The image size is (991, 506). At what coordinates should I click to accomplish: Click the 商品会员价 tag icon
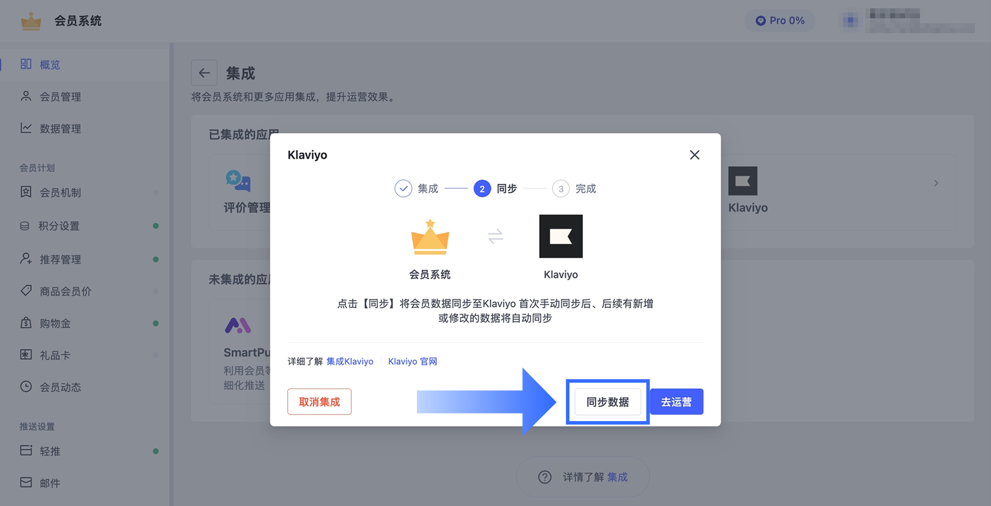coord(26,291)
